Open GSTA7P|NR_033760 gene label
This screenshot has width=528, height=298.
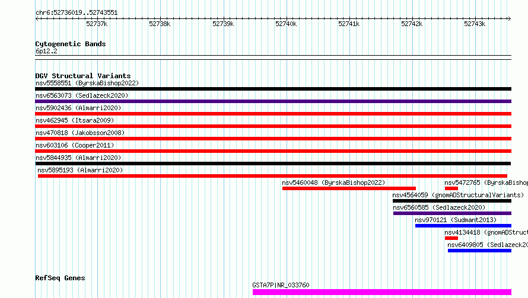281,285
